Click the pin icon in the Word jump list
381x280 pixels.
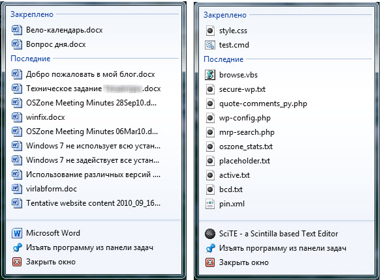tap(17, 247)
